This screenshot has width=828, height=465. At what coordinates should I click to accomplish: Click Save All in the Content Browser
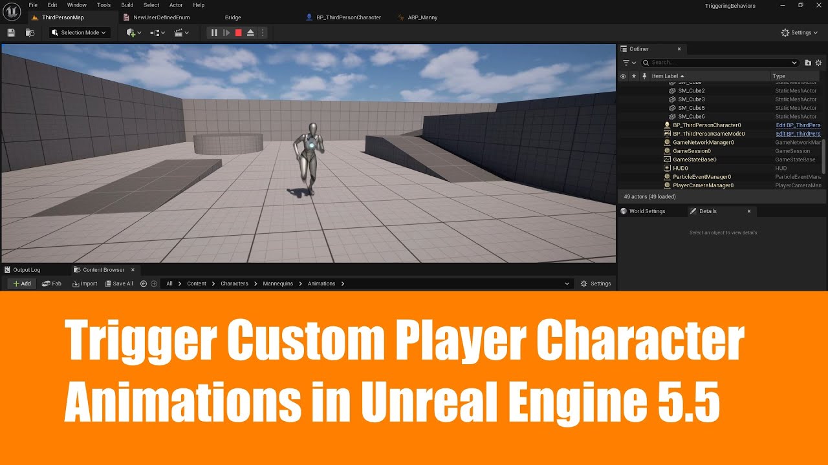[119, 284]
